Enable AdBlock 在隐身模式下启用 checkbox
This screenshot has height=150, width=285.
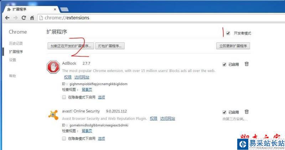pyautogui.click(x=64, y=97)
